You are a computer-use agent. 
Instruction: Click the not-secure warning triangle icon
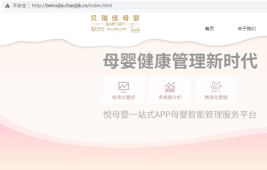click(x=7, y=6)
